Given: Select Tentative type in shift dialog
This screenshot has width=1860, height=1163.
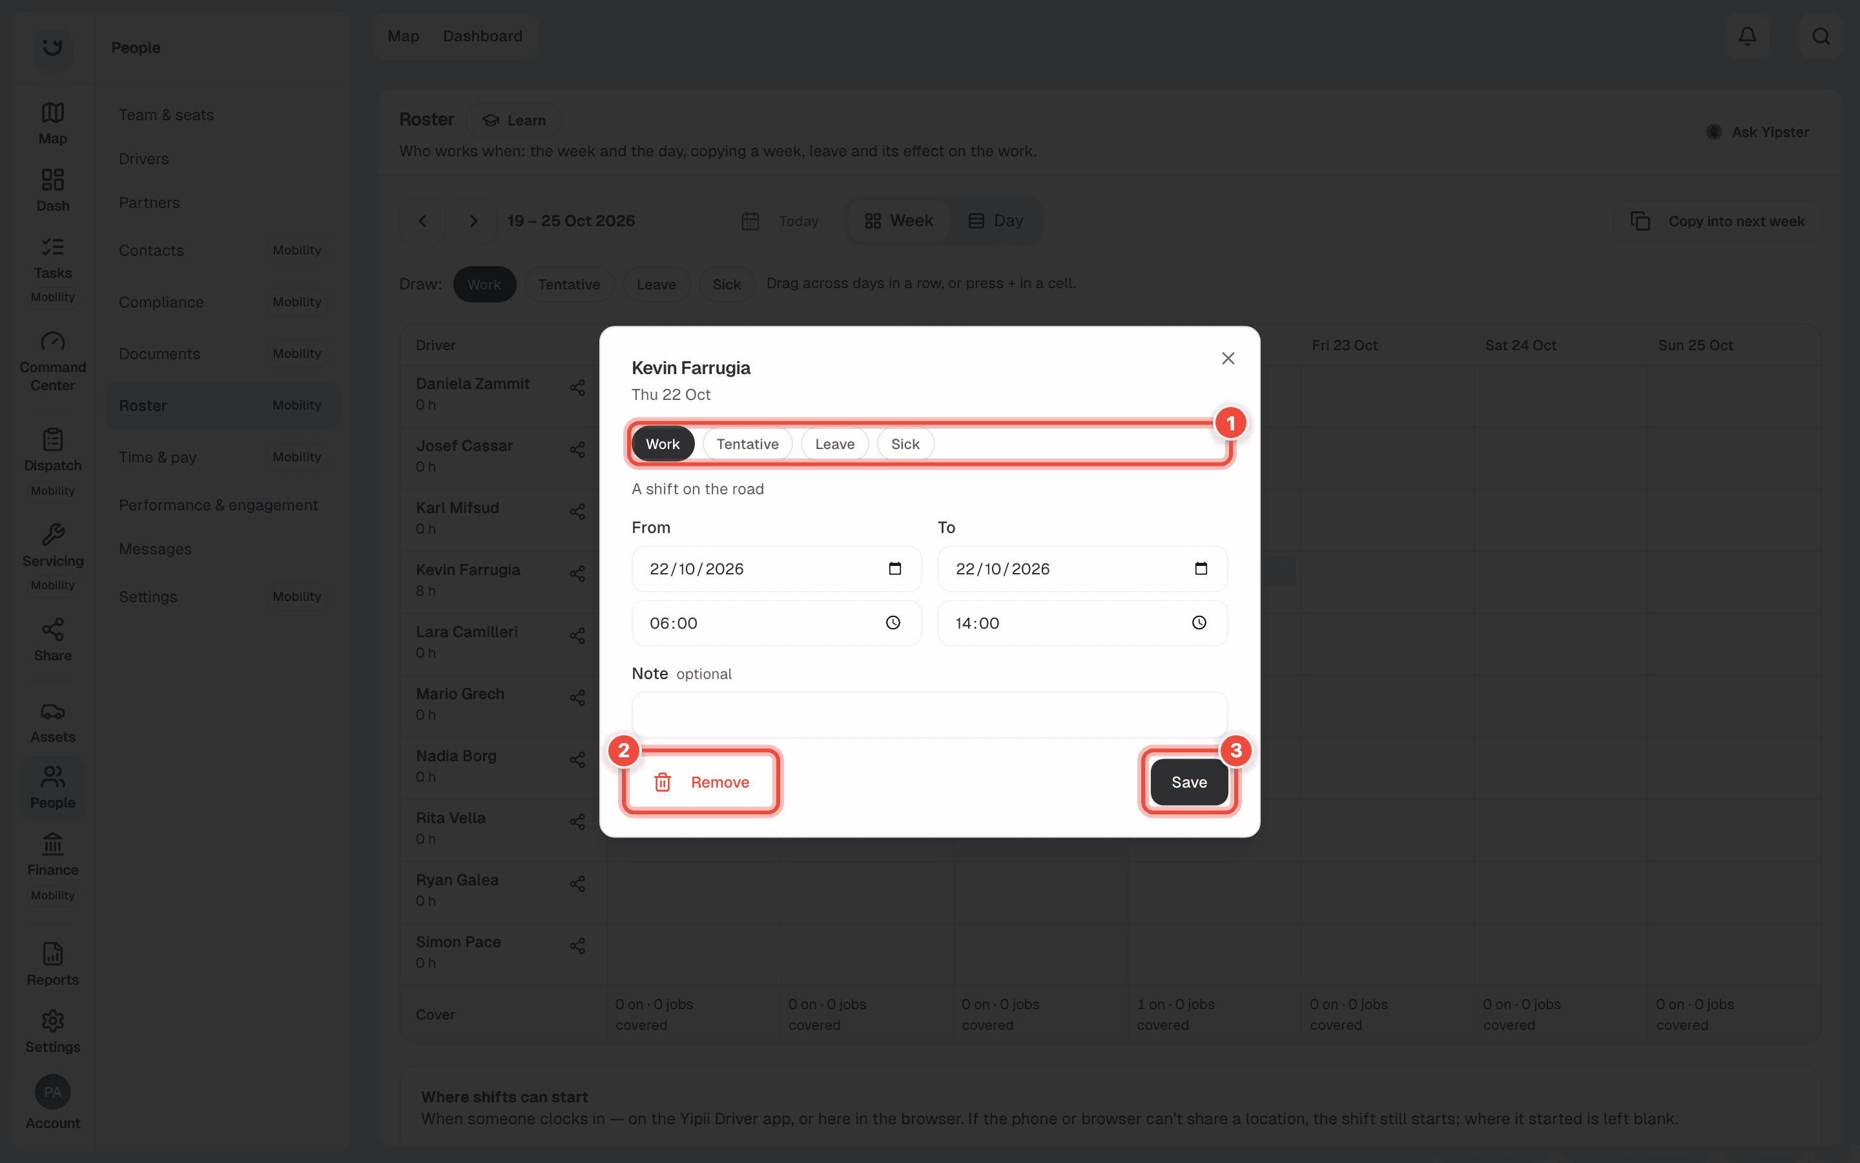Looking at the screenshot, I should tap(747, 444).
